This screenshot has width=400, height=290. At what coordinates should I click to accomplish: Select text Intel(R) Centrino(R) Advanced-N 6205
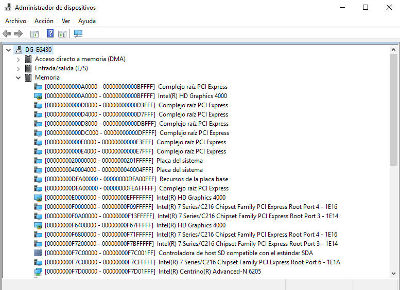pyautogui.click(x=210, y=272)
